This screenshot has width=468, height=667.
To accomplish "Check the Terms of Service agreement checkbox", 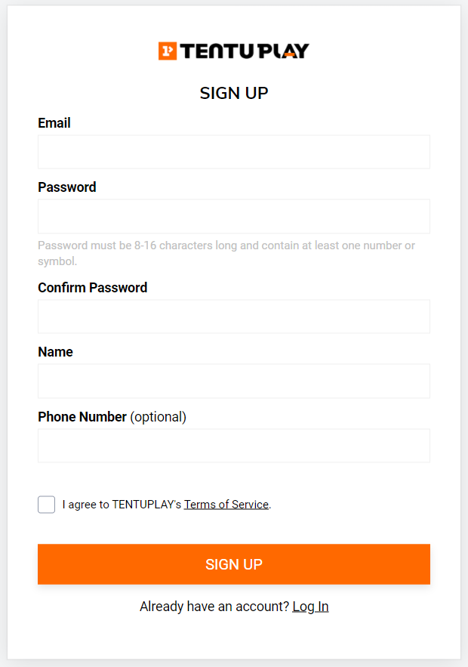I will pos(46,505).
